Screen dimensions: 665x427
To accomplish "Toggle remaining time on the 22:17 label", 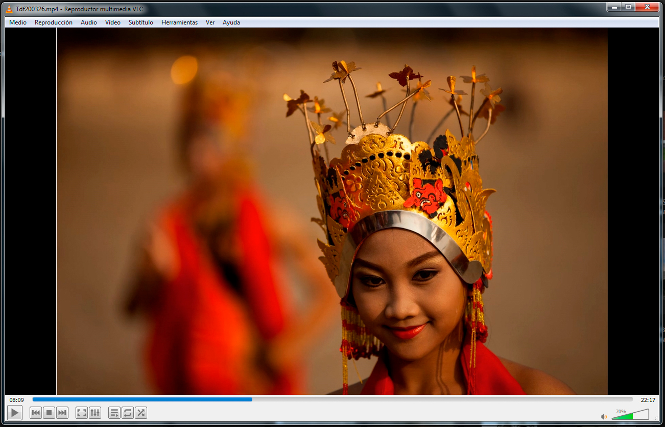I will pos(648,400).
